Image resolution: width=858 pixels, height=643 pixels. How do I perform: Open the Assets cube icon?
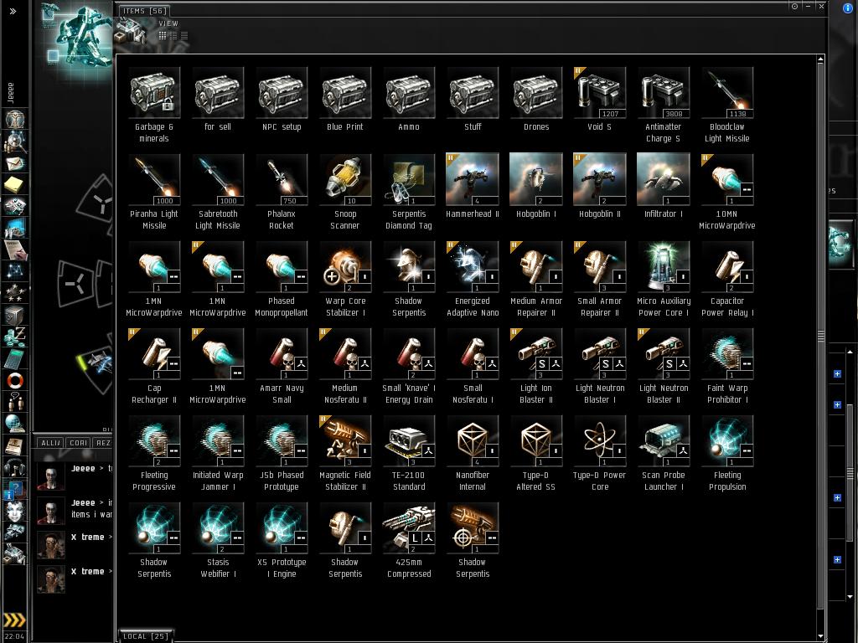[x=15, y=315]
